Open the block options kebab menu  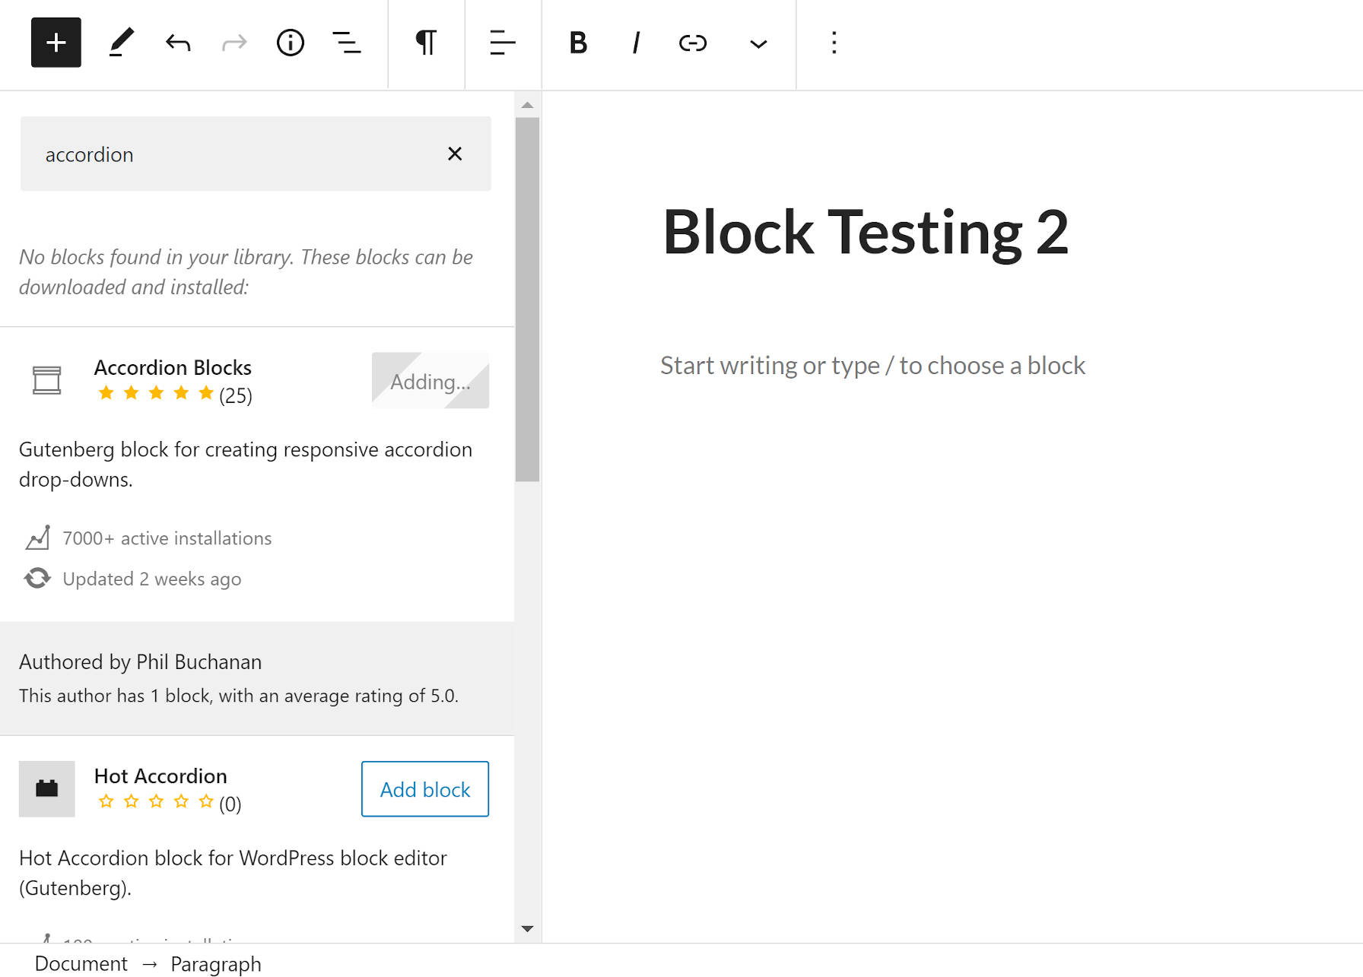pos(834,43)
